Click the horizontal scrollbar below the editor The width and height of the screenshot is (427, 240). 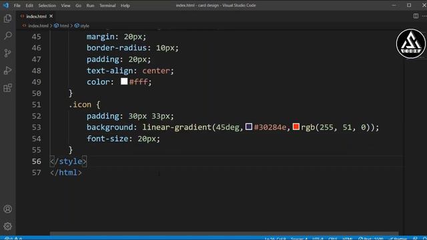tap(224, 233)
